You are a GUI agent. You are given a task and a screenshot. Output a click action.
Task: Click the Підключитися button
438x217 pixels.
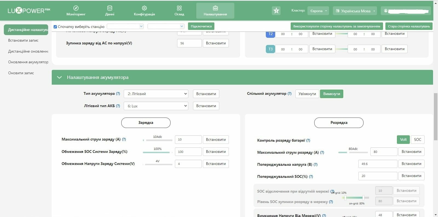[x=201, y=26]
